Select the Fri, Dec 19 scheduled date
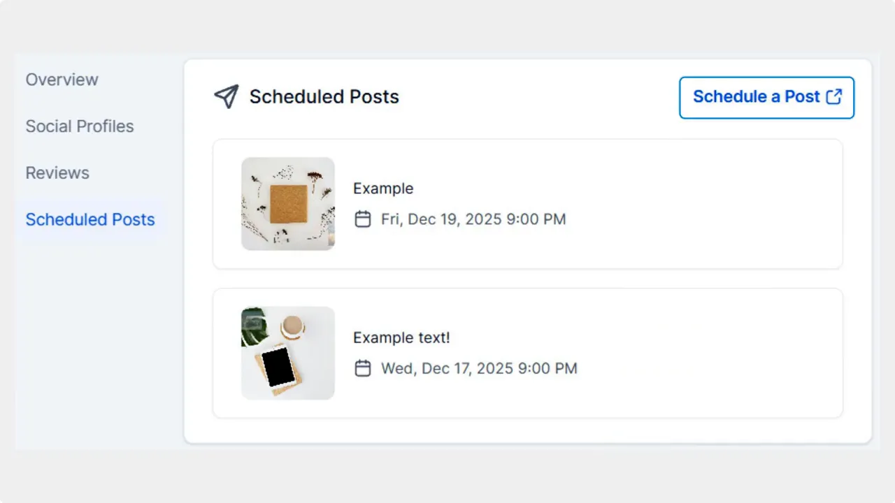 tap(473, 219)
